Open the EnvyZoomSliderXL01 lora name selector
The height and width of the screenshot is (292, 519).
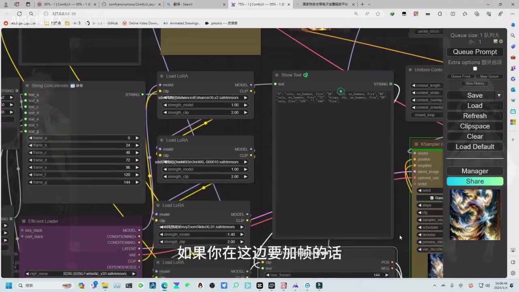(x=202, y=227)
